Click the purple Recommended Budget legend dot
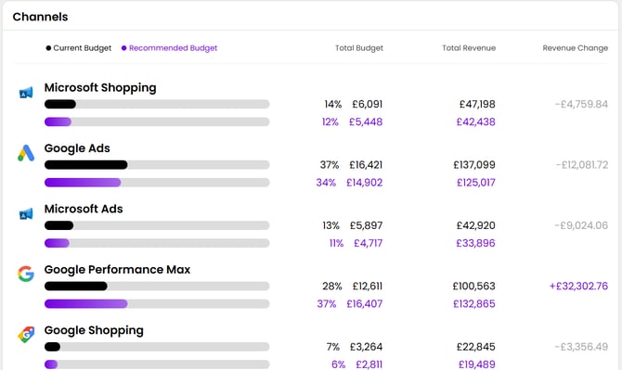622x370 pixels. (x=123, y=48)
